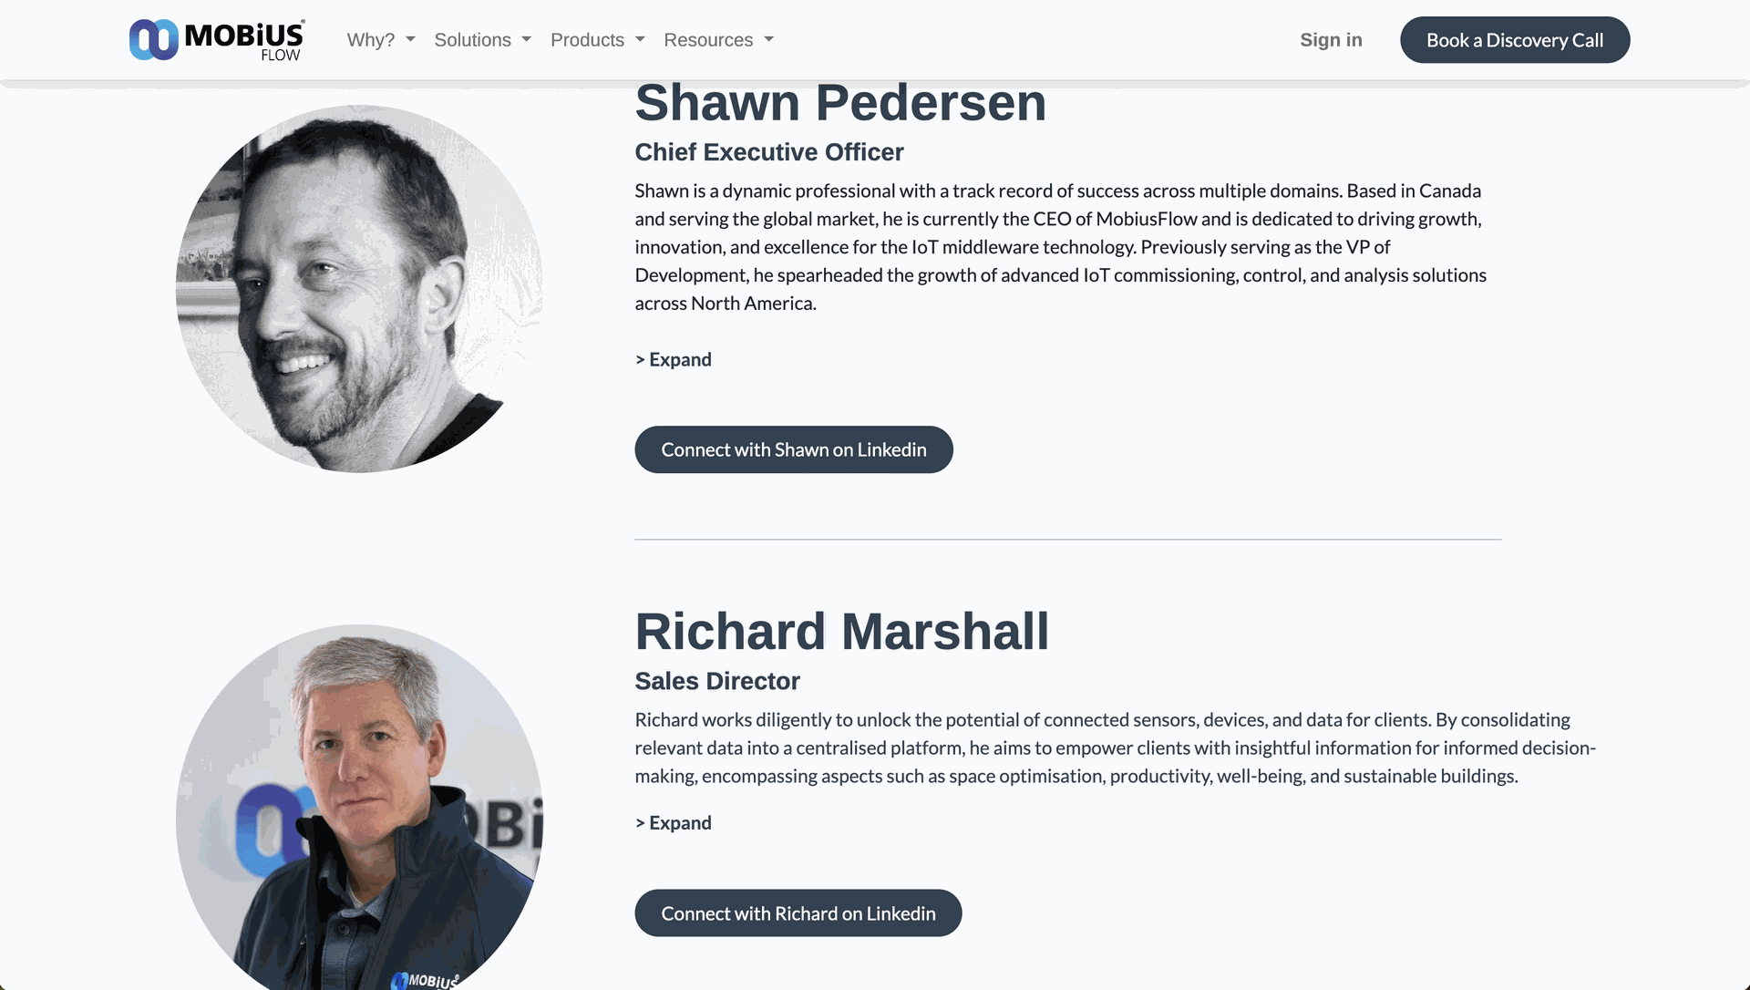
Task: Connect with Richard on Linkedin
Action: click(x=798, y=913)
